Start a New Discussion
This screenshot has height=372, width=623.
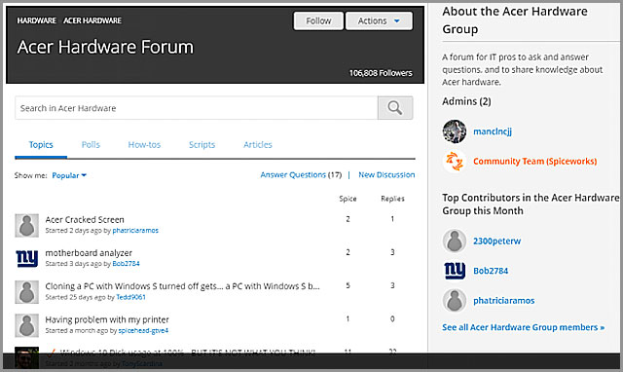(x=386, y=175)
